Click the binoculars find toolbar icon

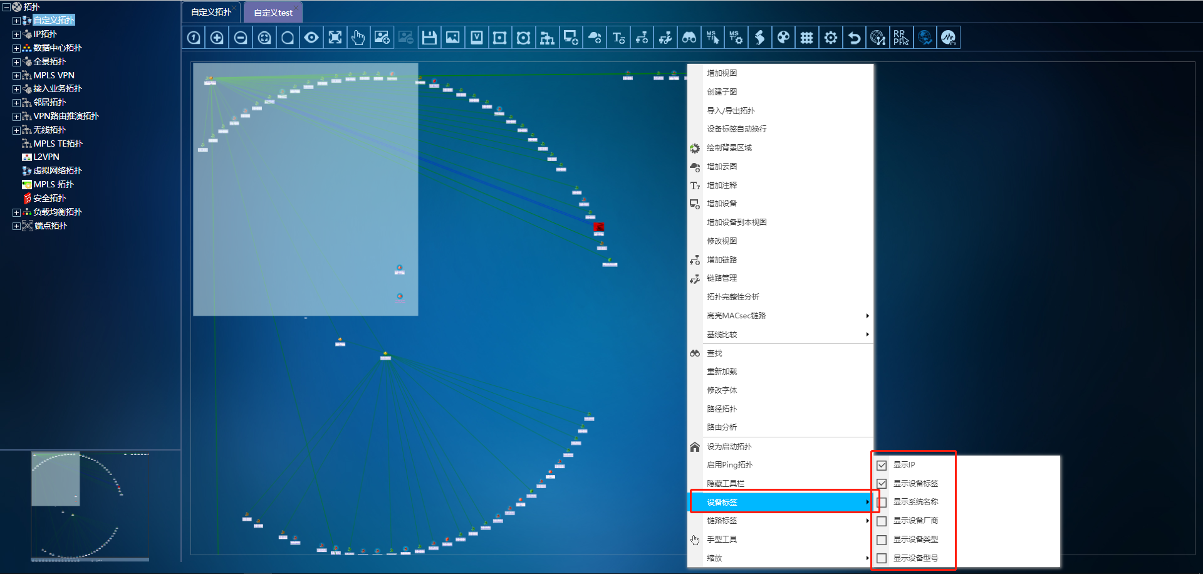pyautogui.click(x=689, y=38)
